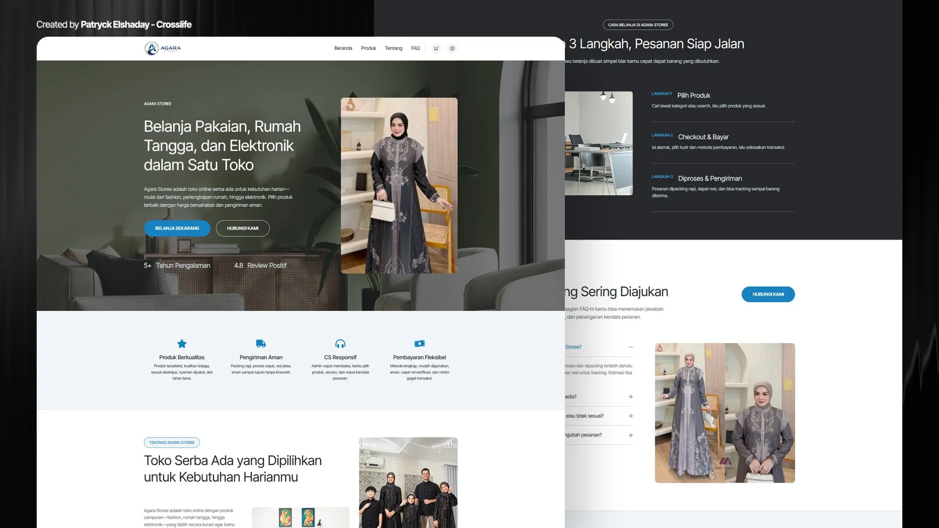Click the 'Created by Patryck Elshaday - Crosslife' credit
This screenshot has width=939, height=528.
click(114, 24)
